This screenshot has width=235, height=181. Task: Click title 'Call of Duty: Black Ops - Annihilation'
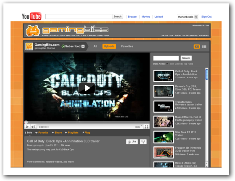tap(186, 73)
